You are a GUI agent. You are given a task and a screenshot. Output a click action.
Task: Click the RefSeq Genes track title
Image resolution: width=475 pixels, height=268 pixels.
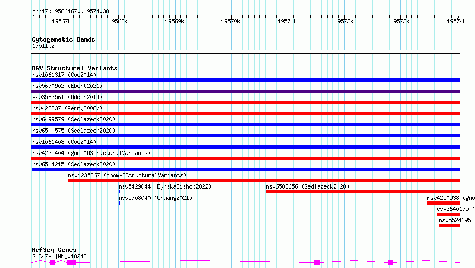(54, 250)
